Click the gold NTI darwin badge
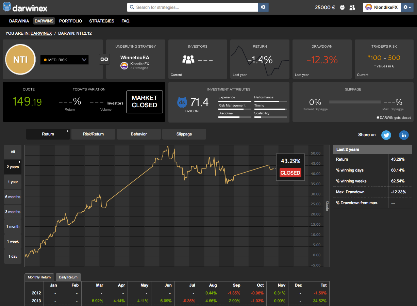 tap(20, 60)
